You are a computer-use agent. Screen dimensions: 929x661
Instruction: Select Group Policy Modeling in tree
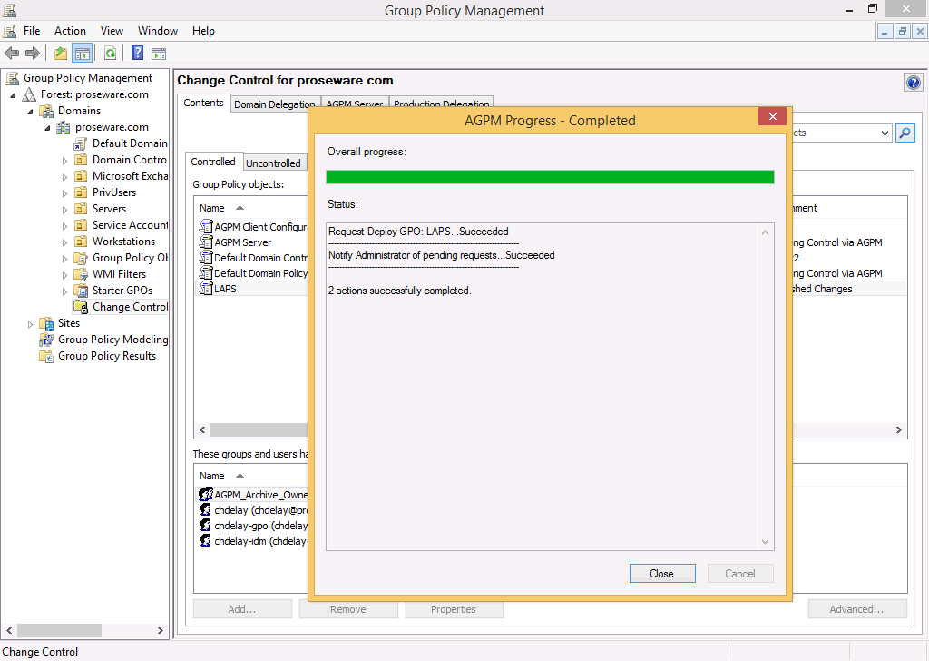pyautogui.click(x=112, y=340)
